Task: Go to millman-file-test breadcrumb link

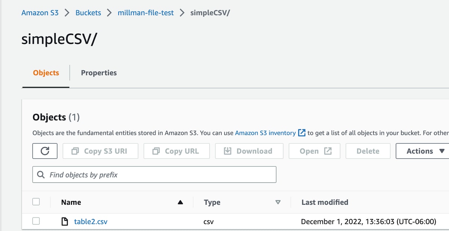Action: pos(146,13)
